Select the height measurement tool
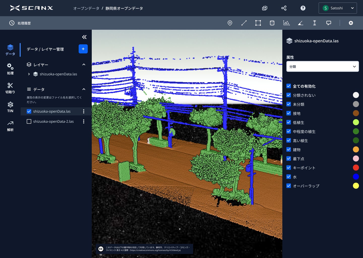 pos(315,23)
